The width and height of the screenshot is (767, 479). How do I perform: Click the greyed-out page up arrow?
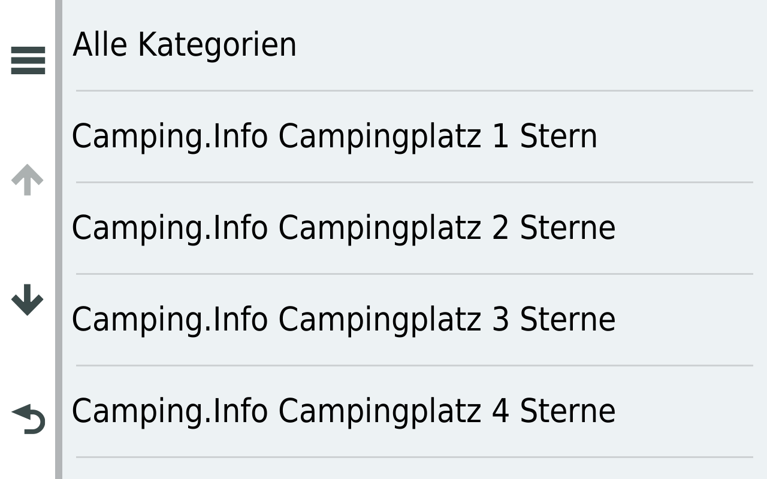(28, 180)
